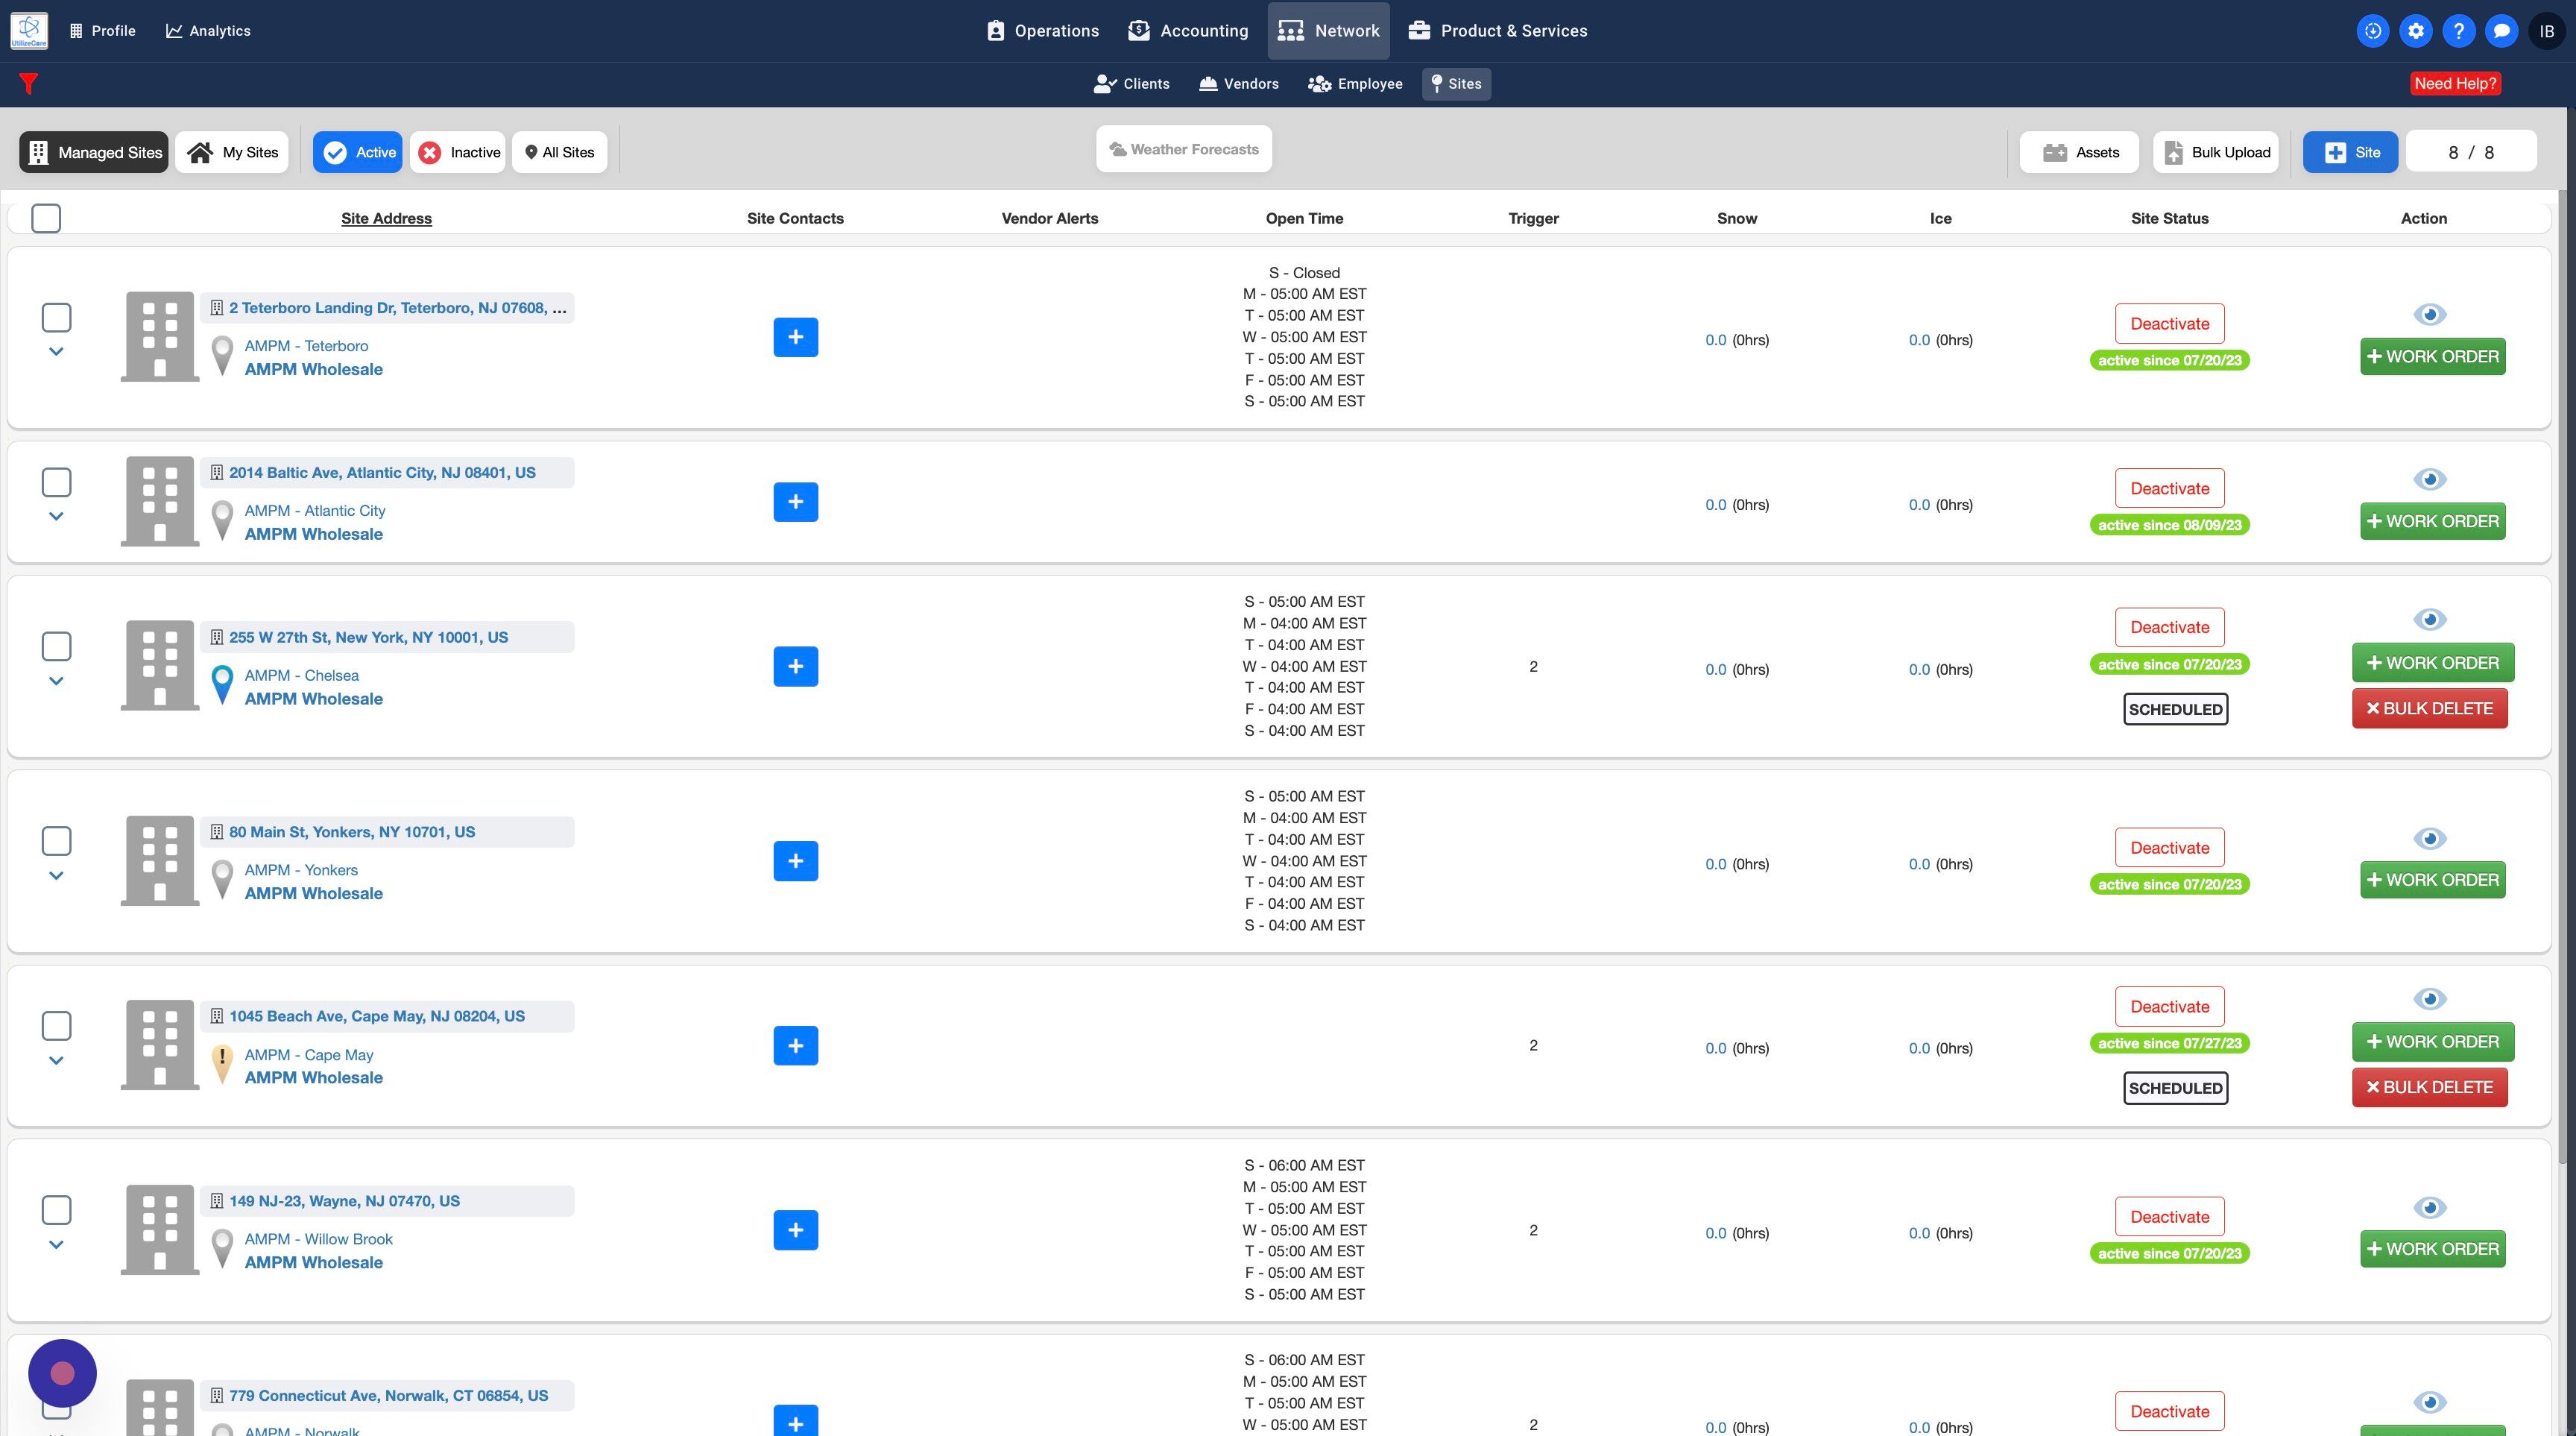Image resolution: width=2576 pixels, height=1436 pixels.
Task: Add site contact for Atlantic City row
Action: [x=795, y=502]
